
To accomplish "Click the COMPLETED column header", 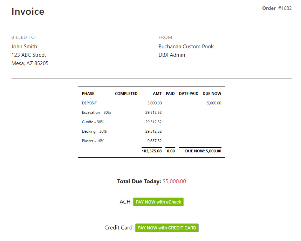I will point(126,94).
